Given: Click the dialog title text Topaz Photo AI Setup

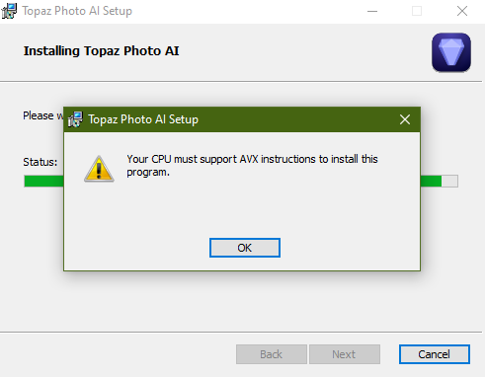Looking at the screenshot, I should 143,119.
